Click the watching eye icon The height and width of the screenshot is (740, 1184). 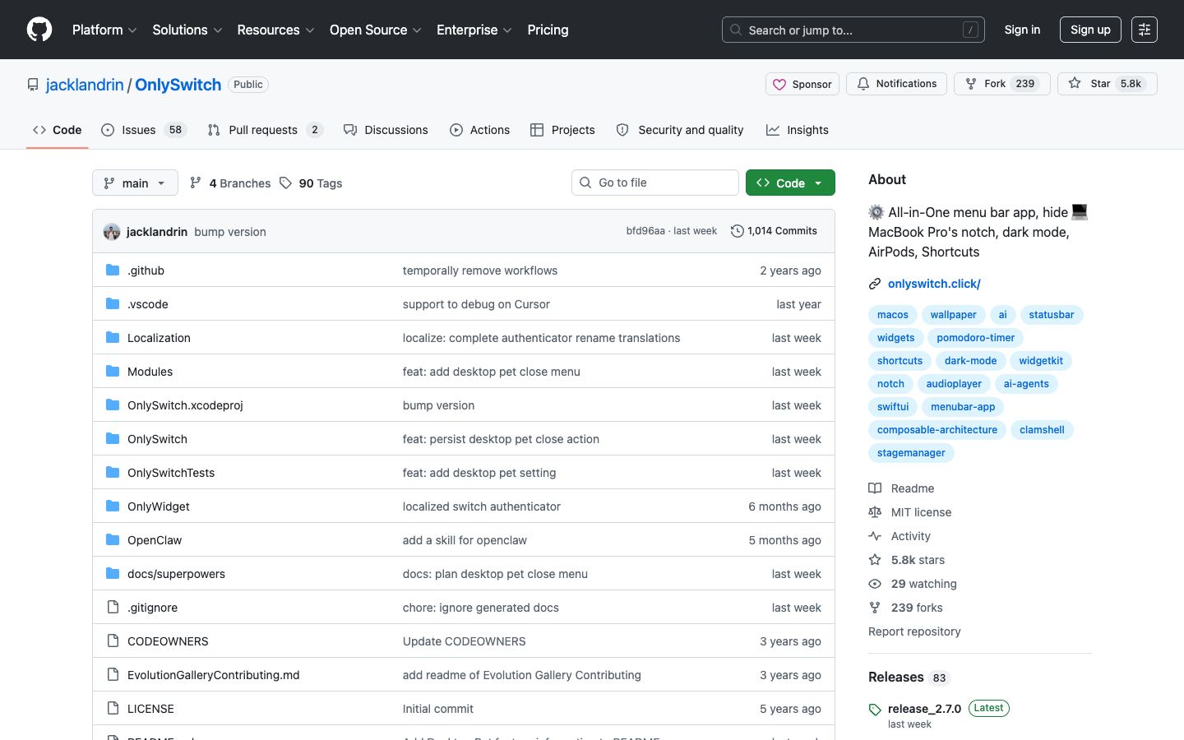pos(875,584)
